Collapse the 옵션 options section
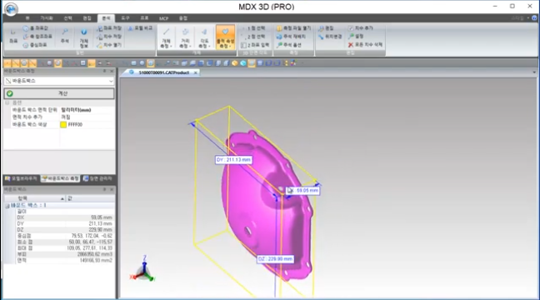This screenshot has width=540, height=300. (x=7, y=102)
